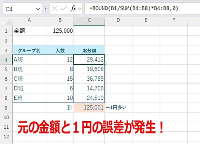Open the dropdown arrow beside fx
This screenshot has height=144, width=200.
[80, 9]
